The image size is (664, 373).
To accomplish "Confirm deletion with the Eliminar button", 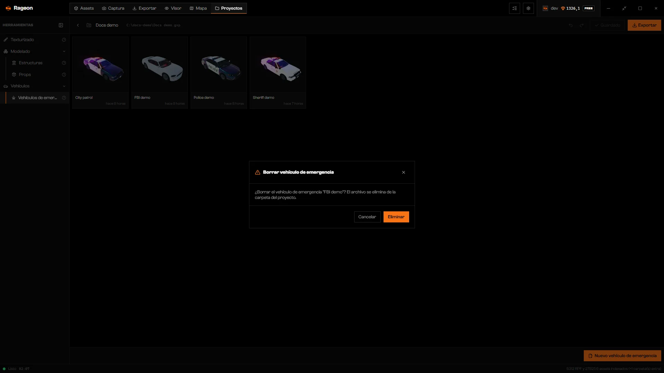I will click(x=396, y=217).
